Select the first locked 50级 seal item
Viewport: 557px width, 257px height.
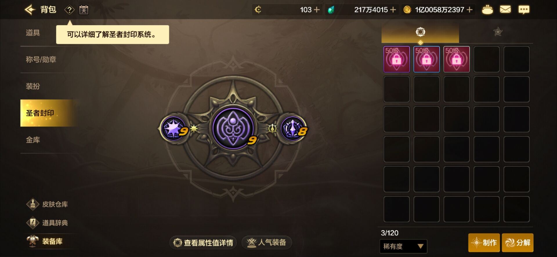397,59
